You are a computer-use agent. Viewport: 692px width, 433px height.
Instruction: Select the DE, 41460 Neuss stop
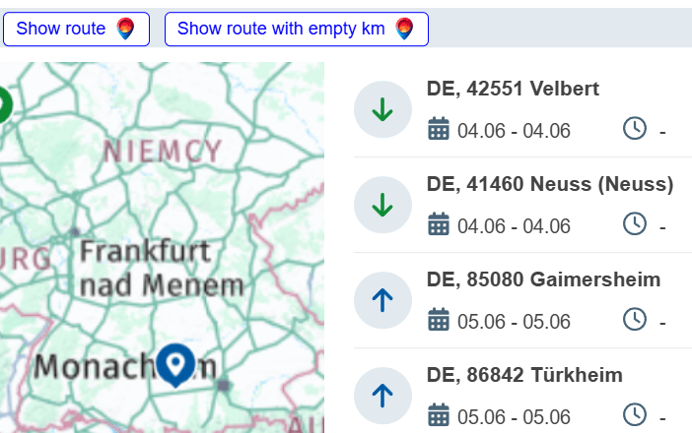[x=549, y=185]
